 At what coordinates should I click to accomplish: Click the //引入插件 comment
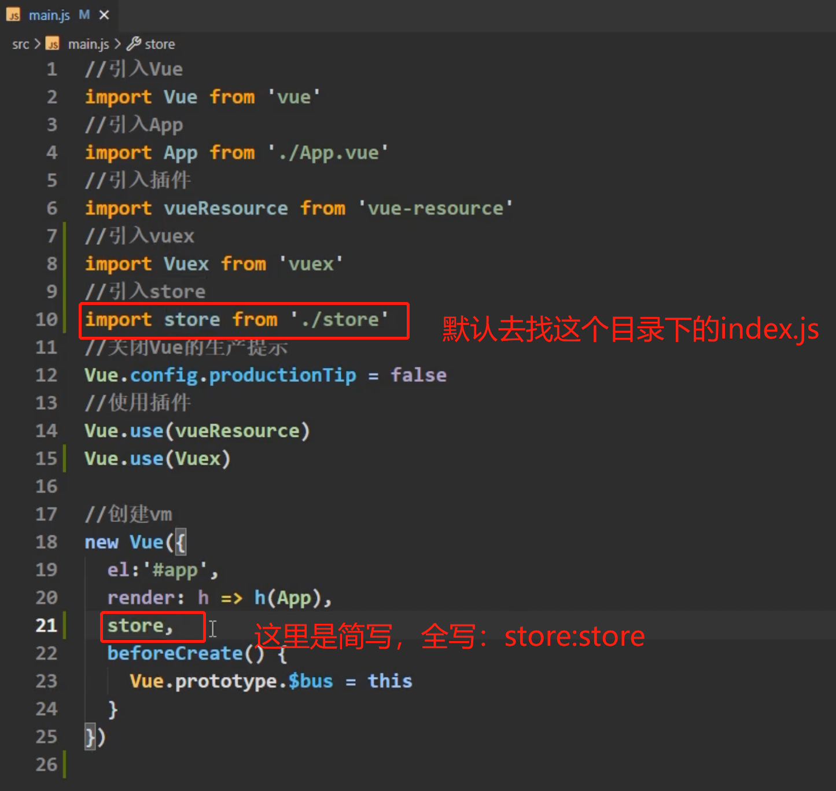pos(138,181)
